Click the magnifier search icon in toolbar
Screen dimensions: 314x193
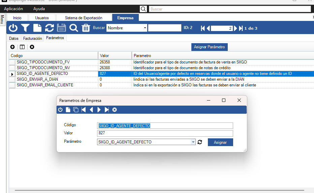coord(73,28)
